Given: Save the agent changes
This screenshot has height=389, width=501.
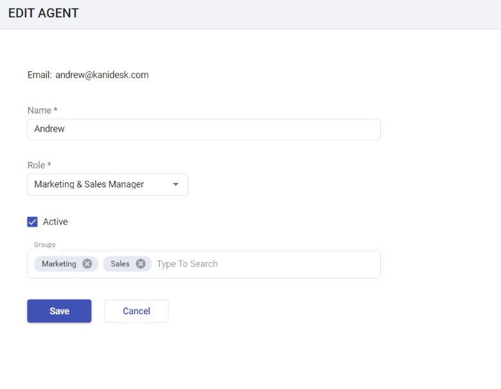Looking at the screenshot, I should [59, 311].
